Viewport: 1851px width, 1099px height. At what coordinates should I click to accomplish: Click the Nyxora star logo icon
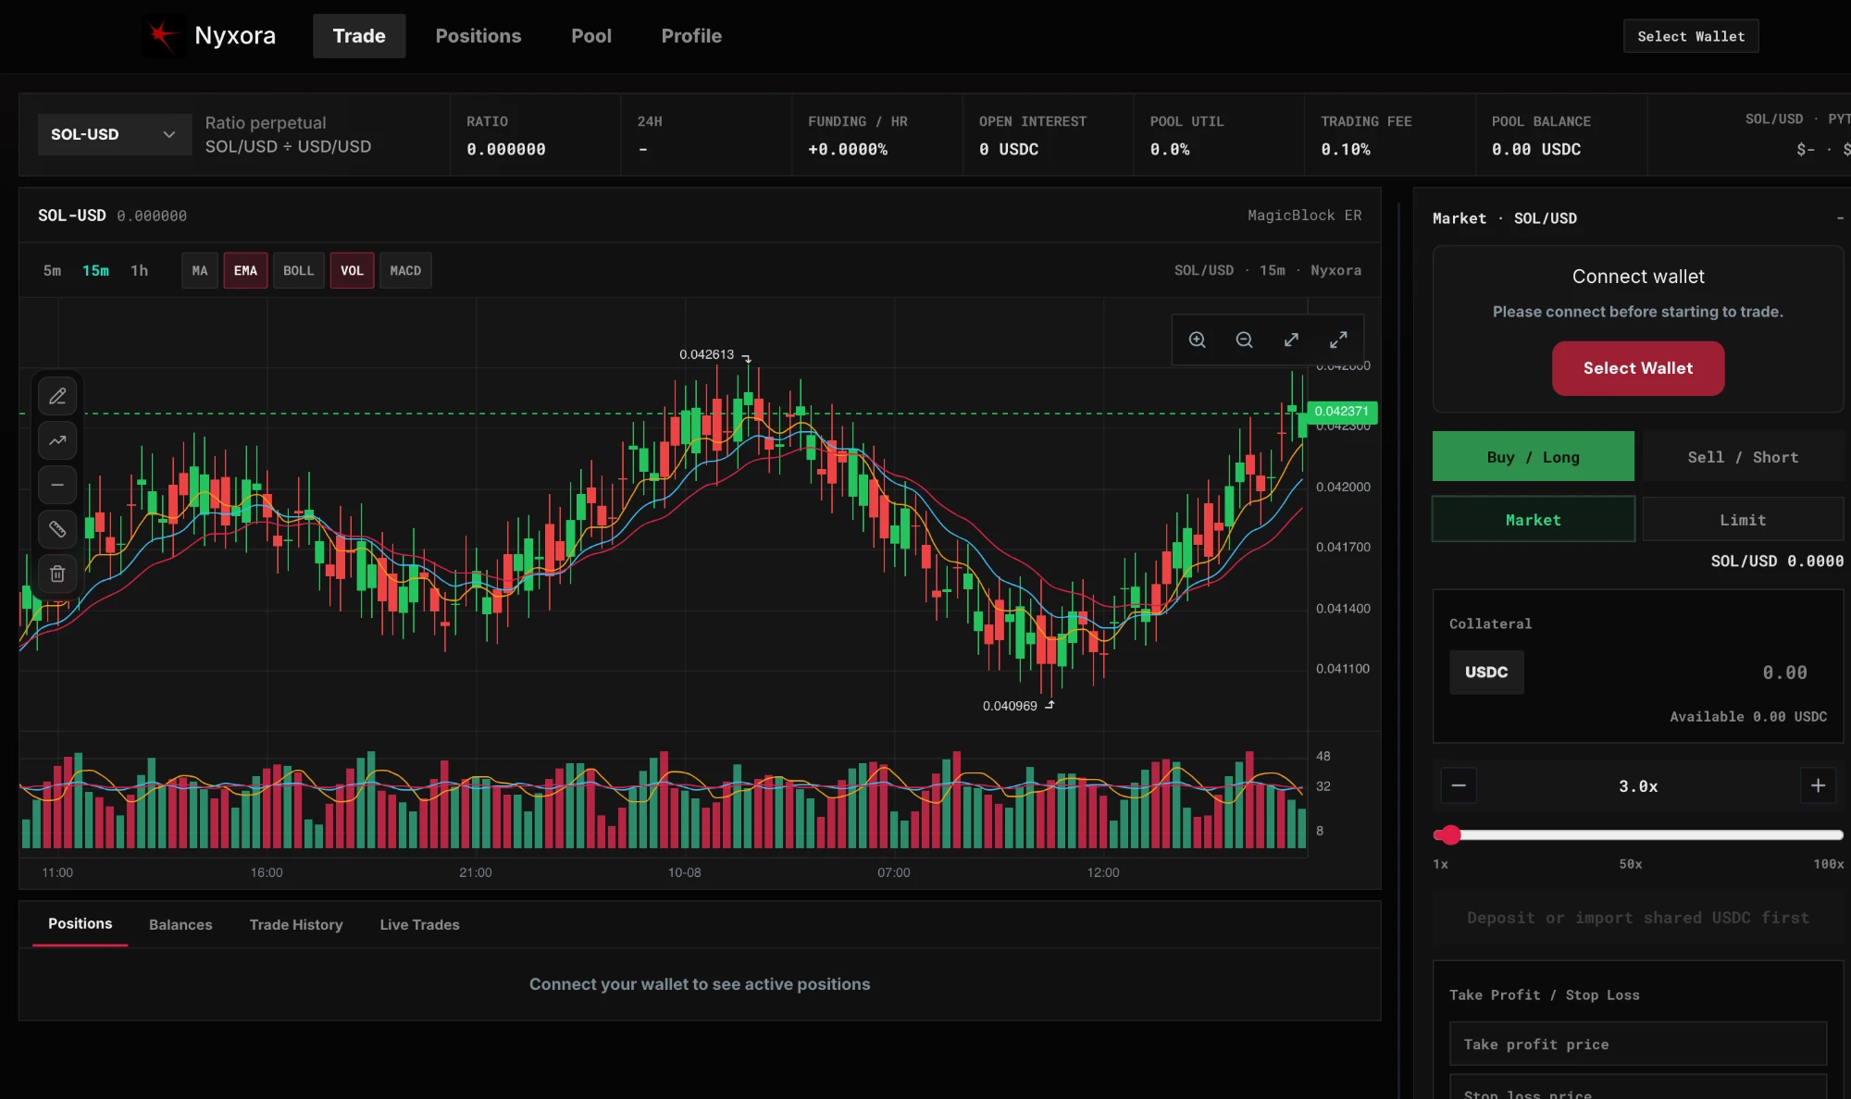coord(164,36)
